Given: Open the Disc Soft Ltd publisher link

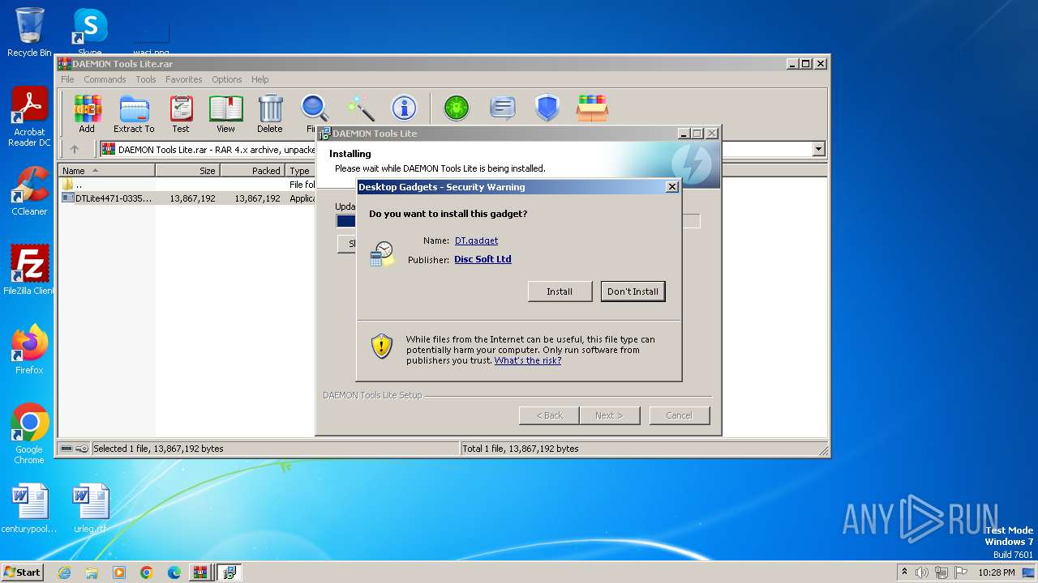Looking at the screenshot, I should [x=483, y=259].
